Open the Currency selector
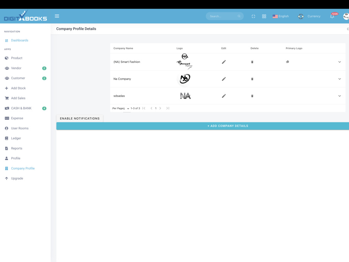The width and height of the screenshot is (349, 262). [x=314, y=16]
